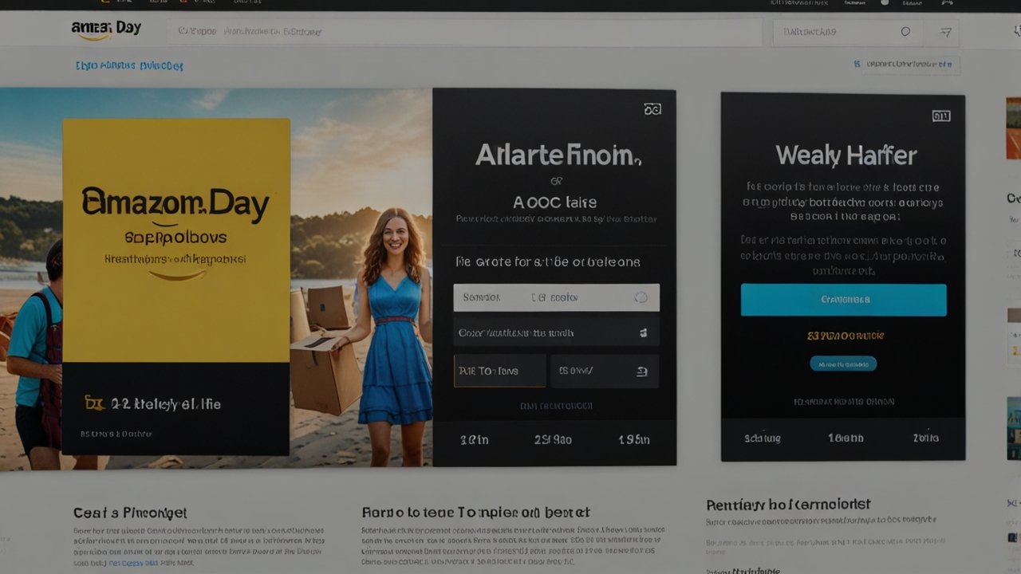Image resolution: width=1021 pixels, height=574 pixels.
Task: Click the filter icon beside header search
Action: click(x=946, y=33)
